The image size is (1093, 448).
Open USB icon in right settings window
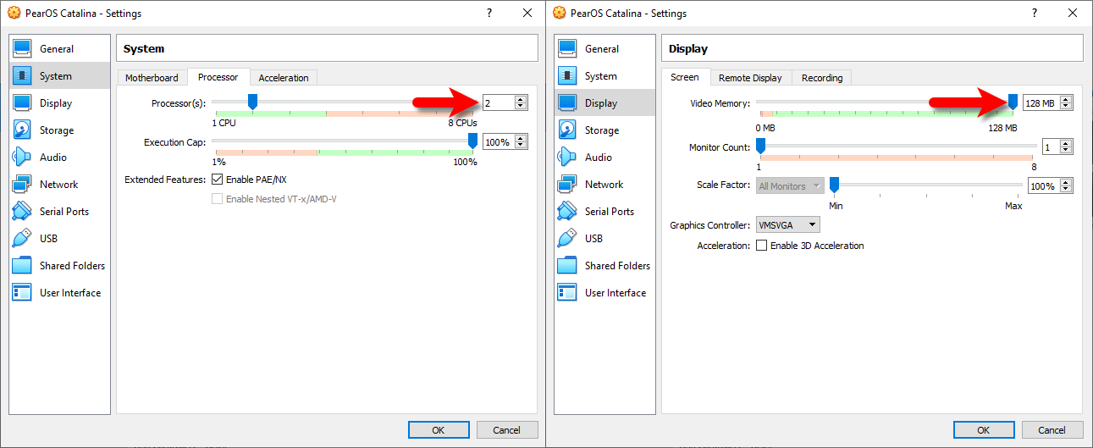pyautogui.click(x=567, y=239)
